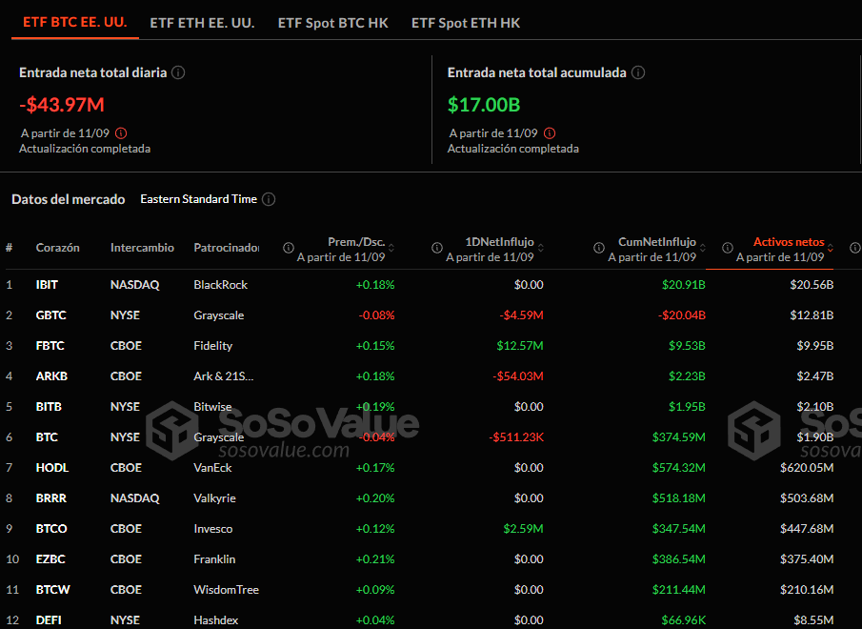The width and height of the screenshot is (862, 629).
Task: Click the update status icon below $17.00B
Action: [550, 132]
